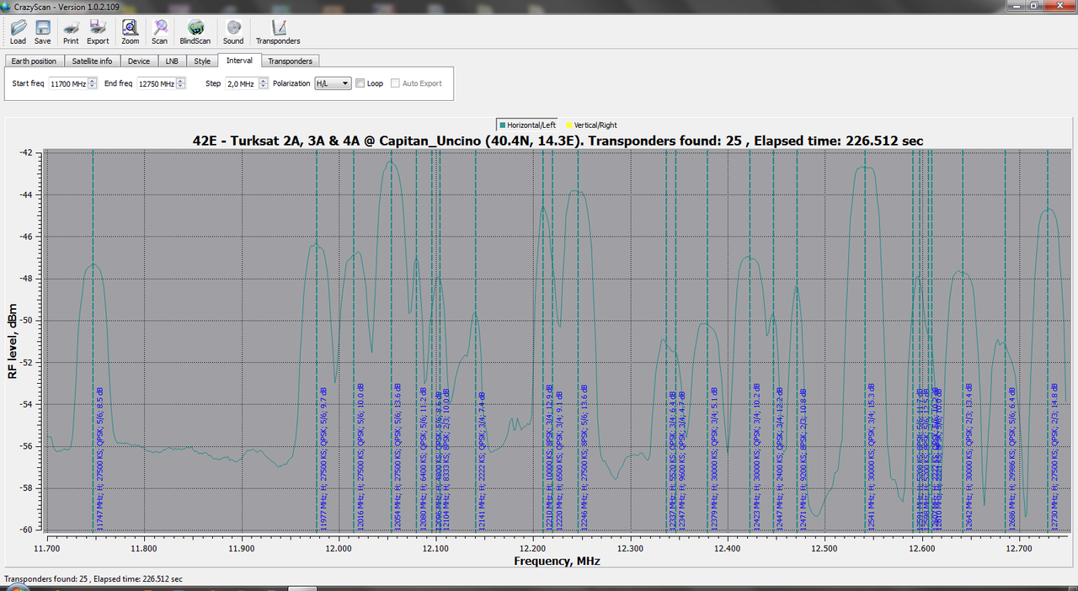Click the 'RF level, dBm' axis label
The image size is (1078, 591).
click(13, 341)
